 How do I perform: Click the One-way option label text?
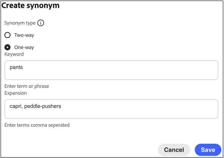pyautogui.click(x=24, y=47)
